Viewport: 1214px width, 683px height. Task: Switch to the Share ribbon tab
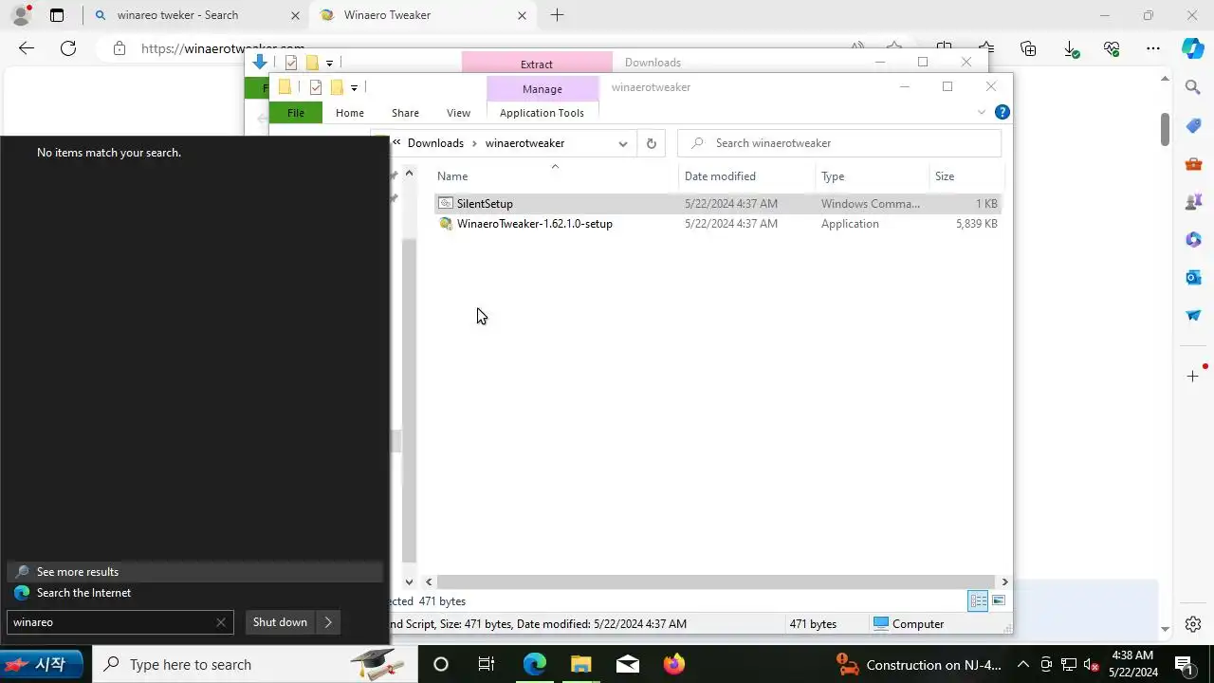[405, 113]
